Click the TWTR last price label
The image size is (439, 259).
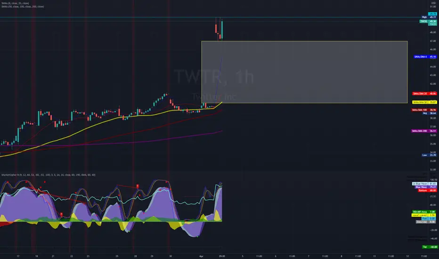pyautogui.click(x=428, y=21)
